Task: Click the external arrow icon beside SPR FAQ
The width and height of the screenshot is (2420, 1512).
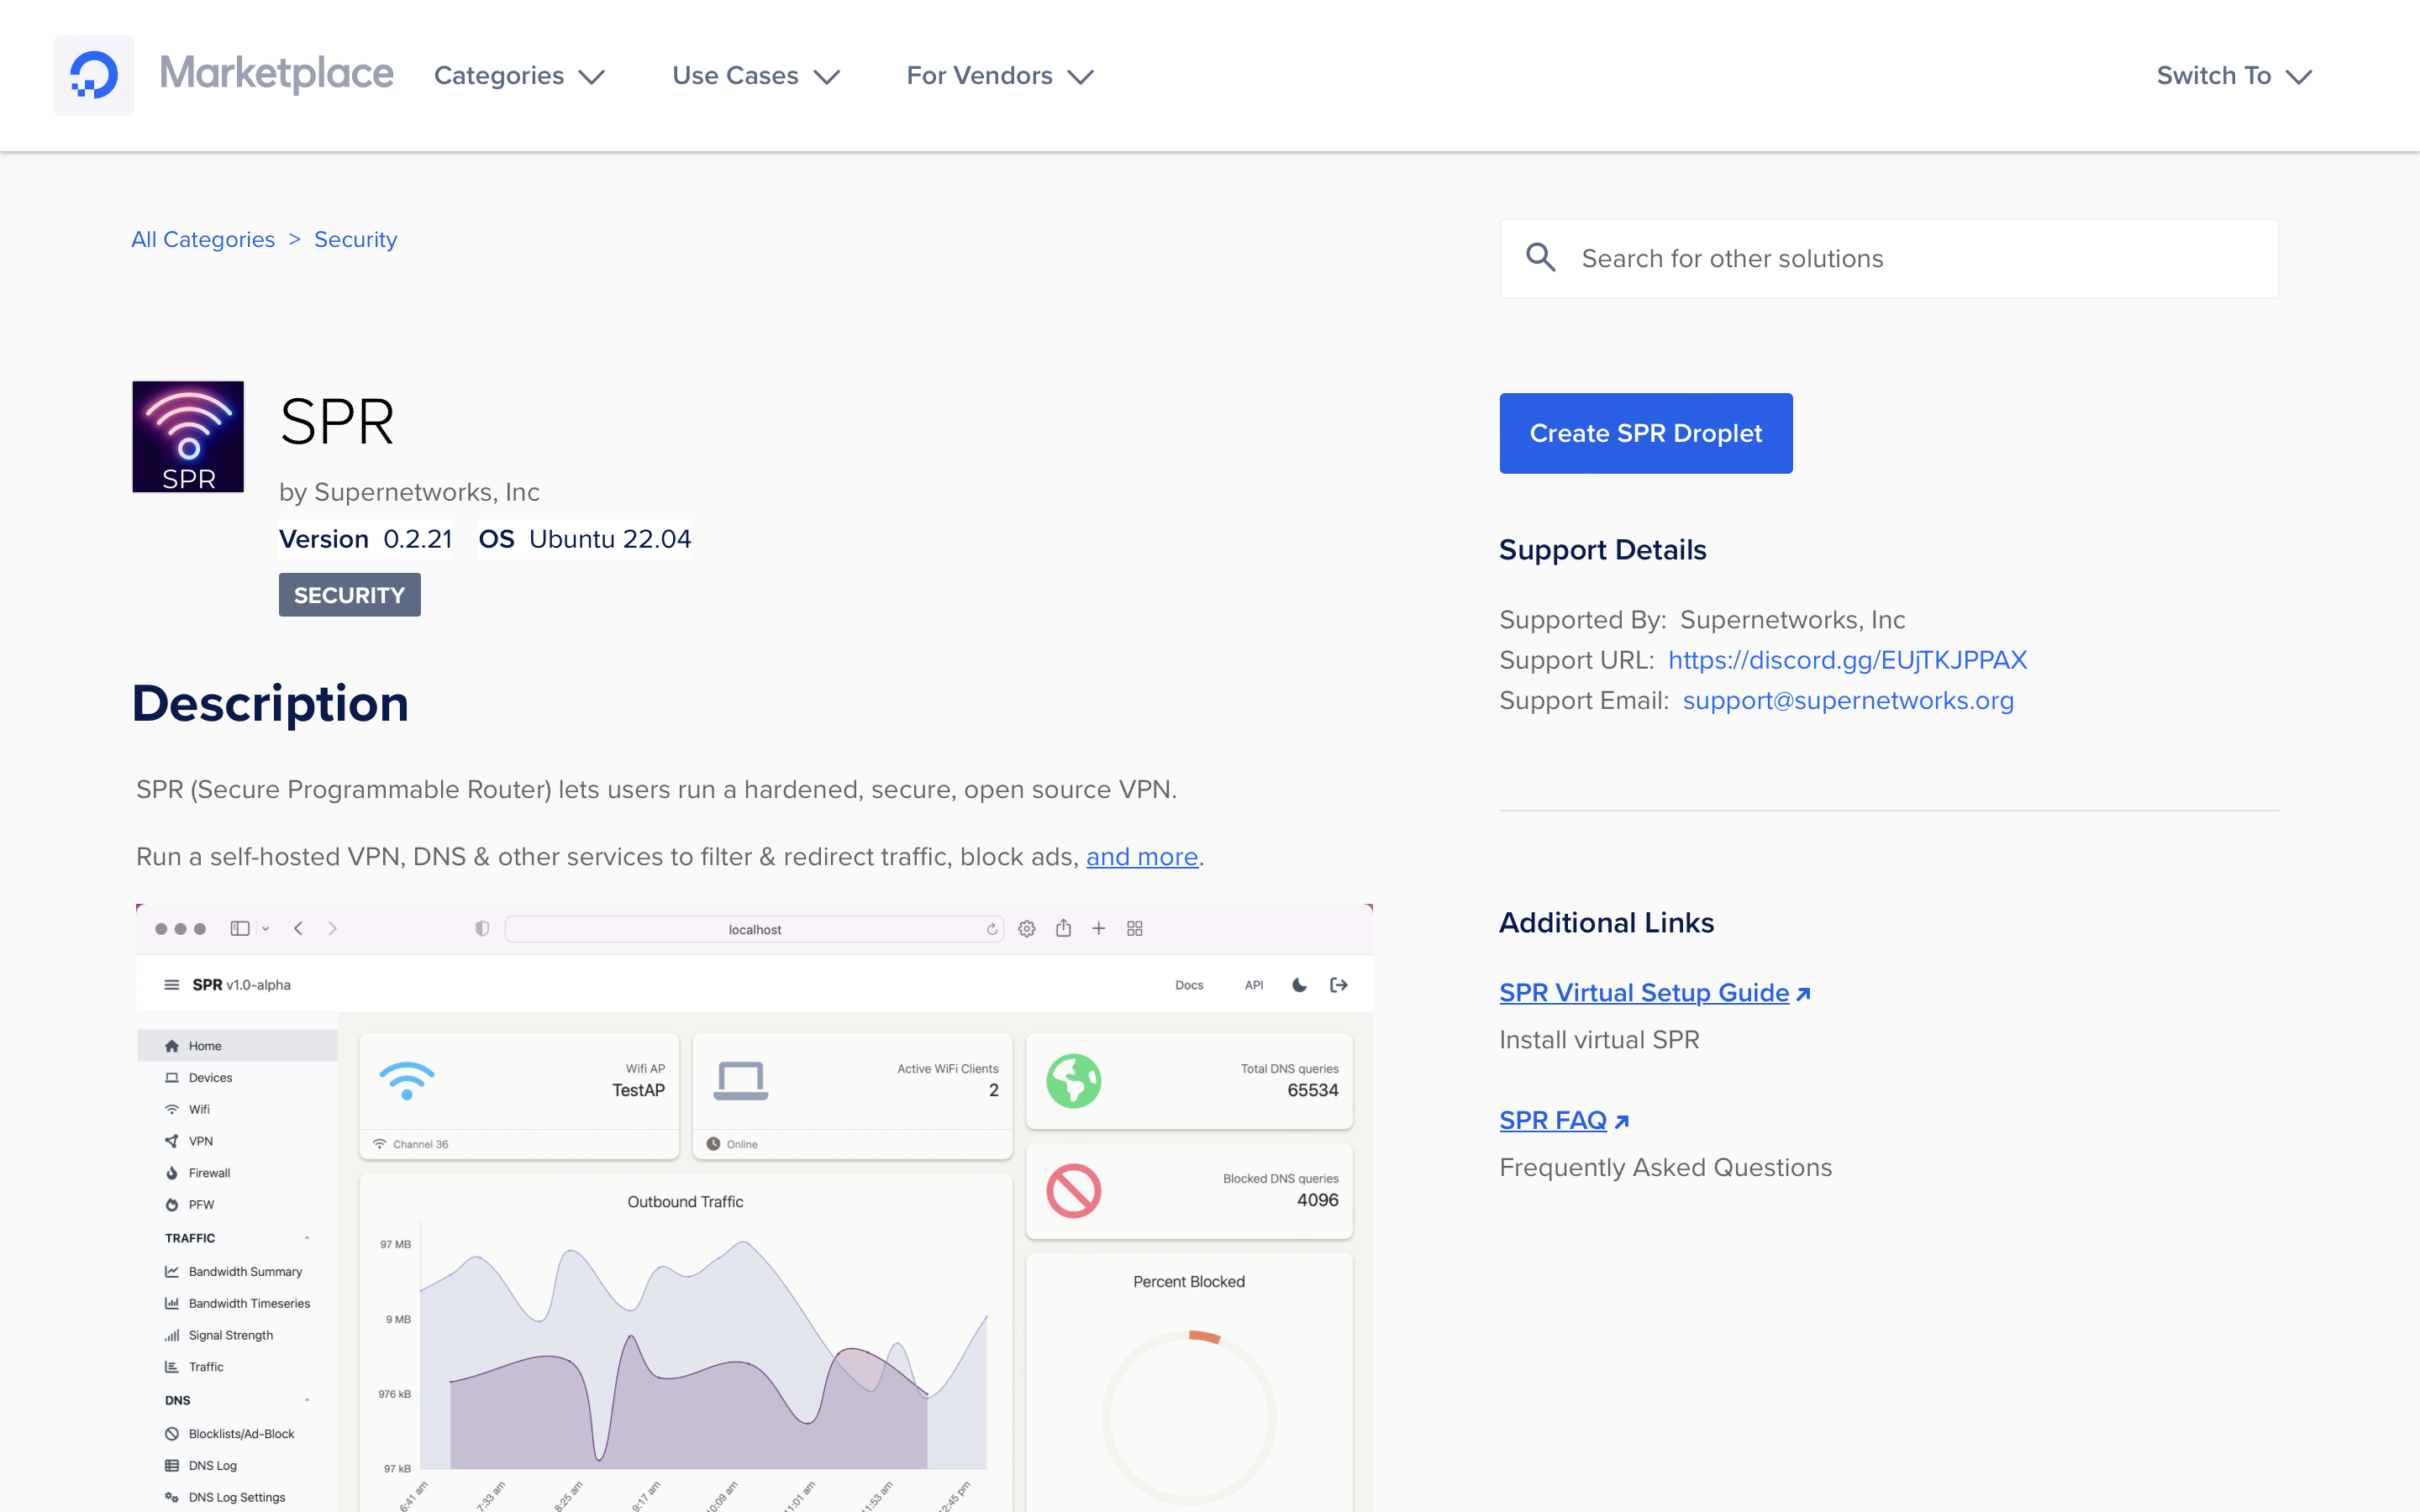Action: pyautogui.click(x=1622, y=1122)
